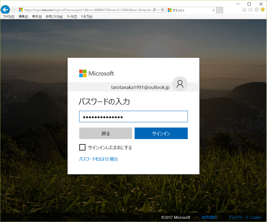Click the blue サインイン button
267x222 pixels.
point(161,133)
